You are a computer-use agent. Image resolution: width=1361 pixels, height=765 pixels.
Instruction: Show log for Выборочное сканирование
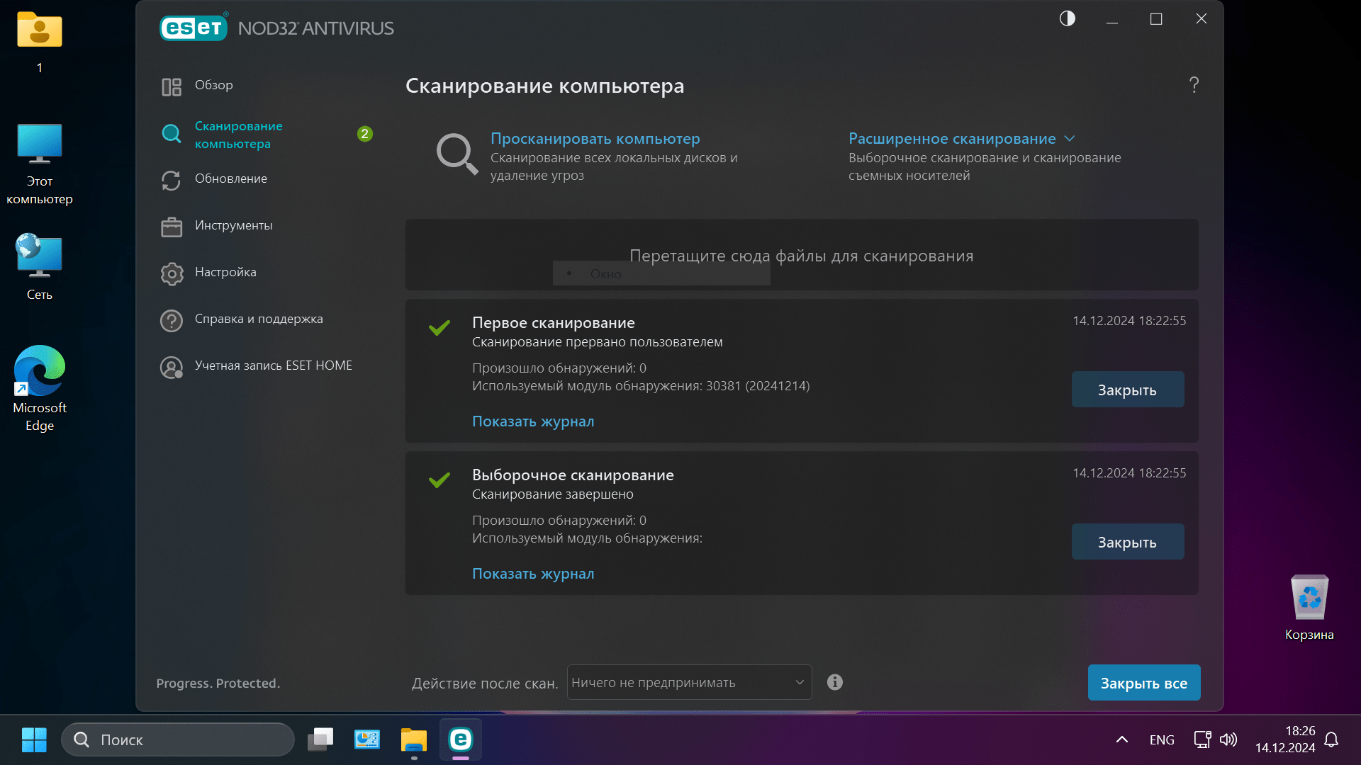533,574
